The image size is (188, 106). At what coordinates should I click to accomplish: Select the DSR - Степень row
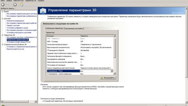click(x=80, y=42)
